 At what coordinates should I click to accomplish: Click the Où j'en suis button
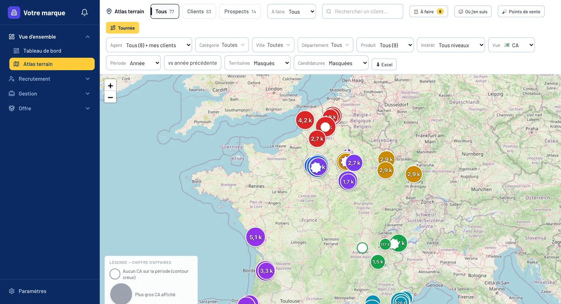[x=473, y=12]
